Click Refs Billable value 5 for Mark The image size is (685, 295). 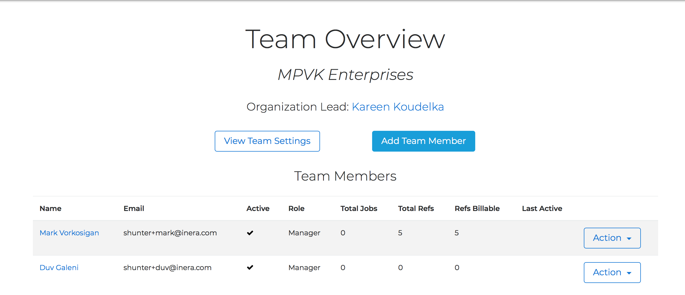pyautogui.click(x=457, y=233)
